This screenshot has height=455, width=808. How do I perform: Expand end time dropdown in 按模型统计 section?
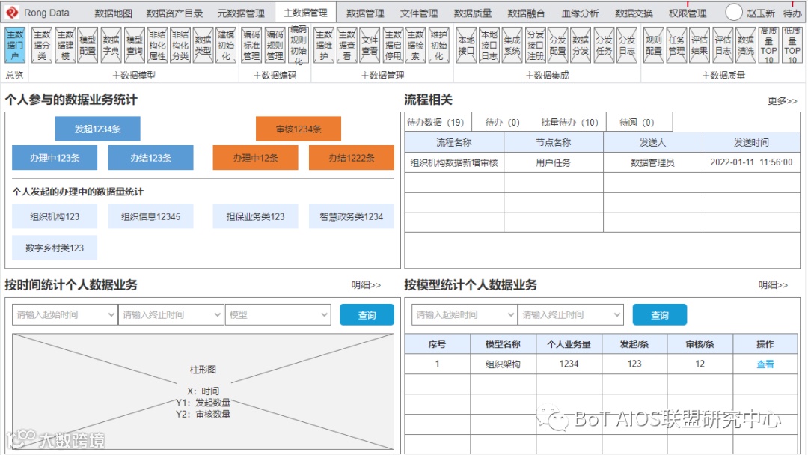click(570, 314)
